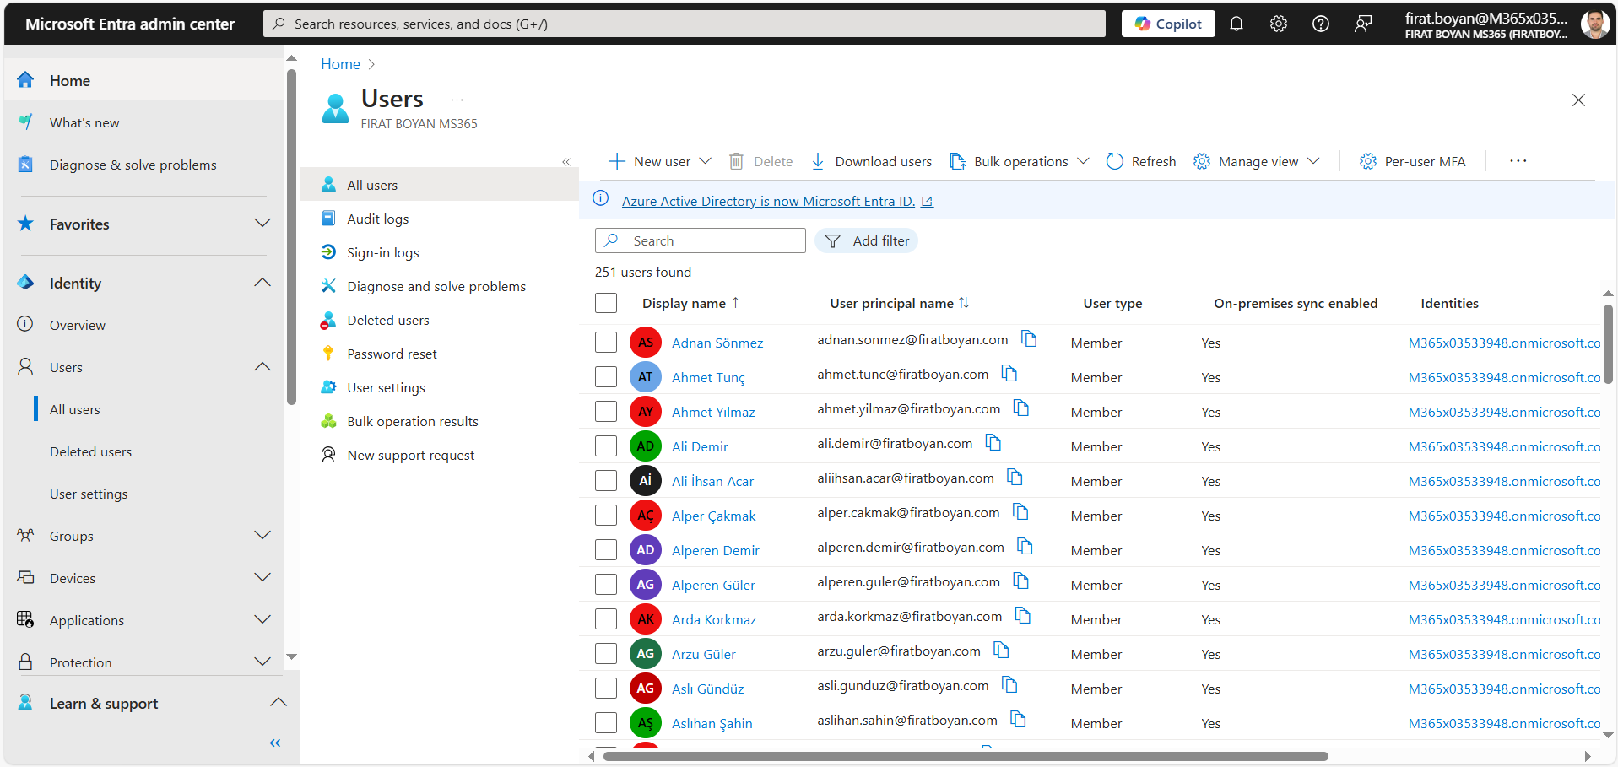Expand the Protection nav group

point(262,662)
